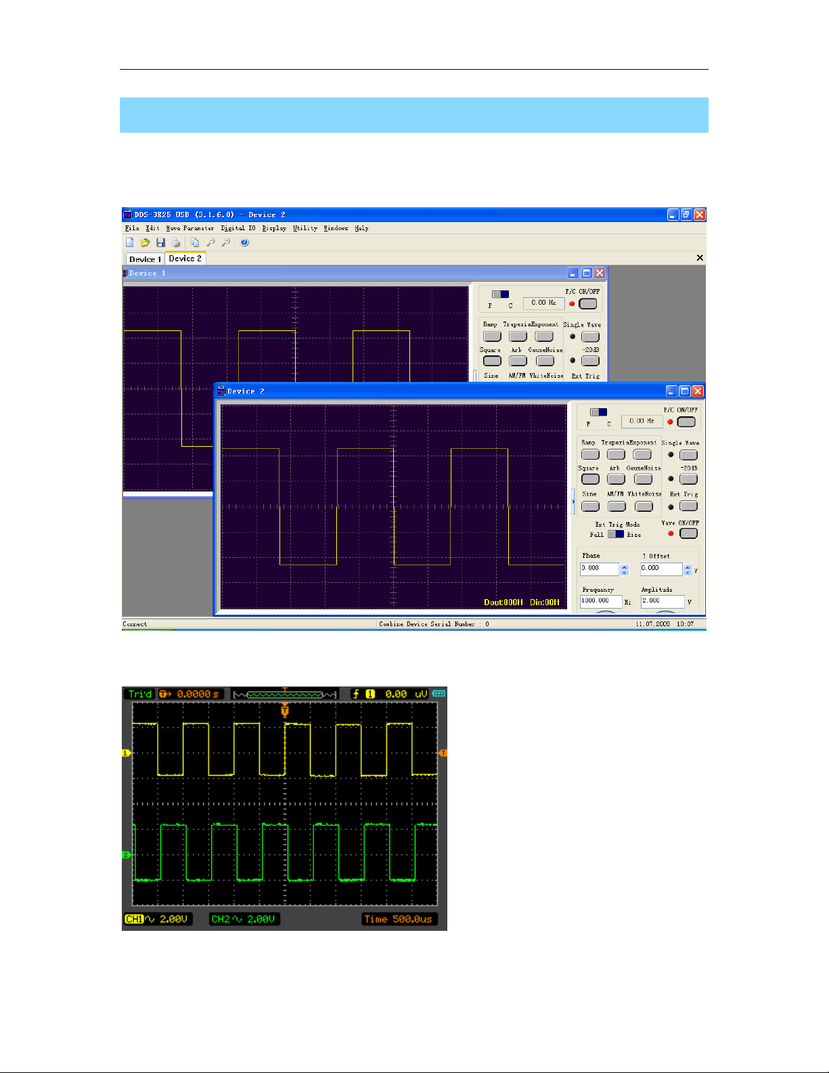Flip the F/C slide switch in Device 2
Image resolution: width=829 pixels, height=1073 pixels.
point(598,412)
